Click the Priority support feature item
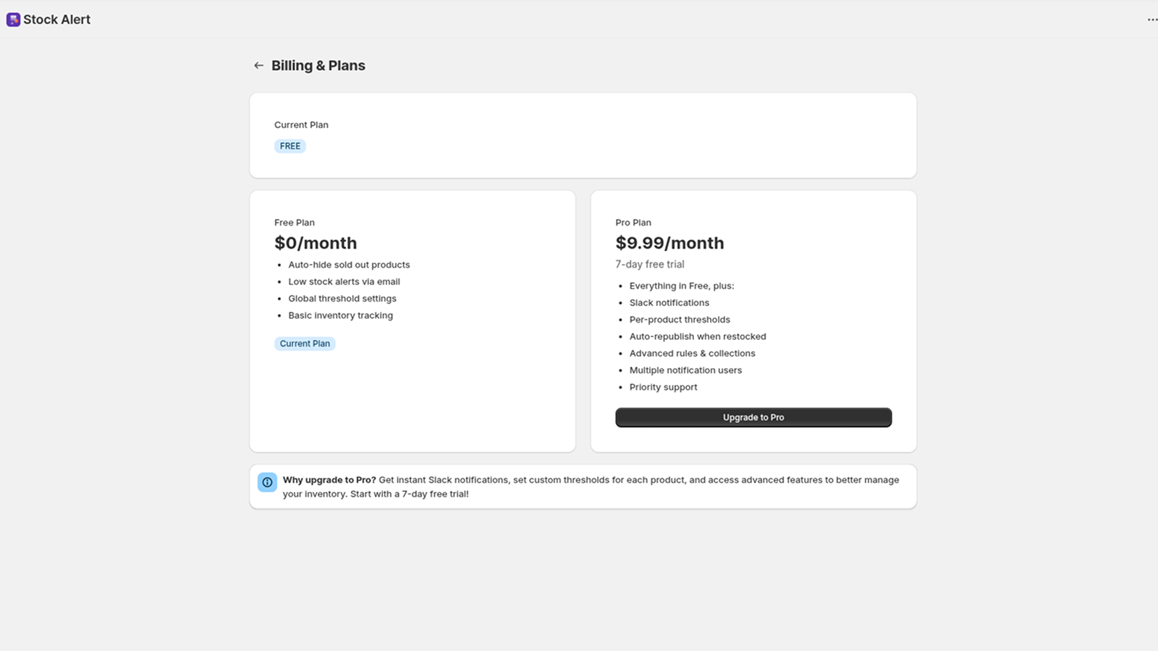 pos(663,387)
